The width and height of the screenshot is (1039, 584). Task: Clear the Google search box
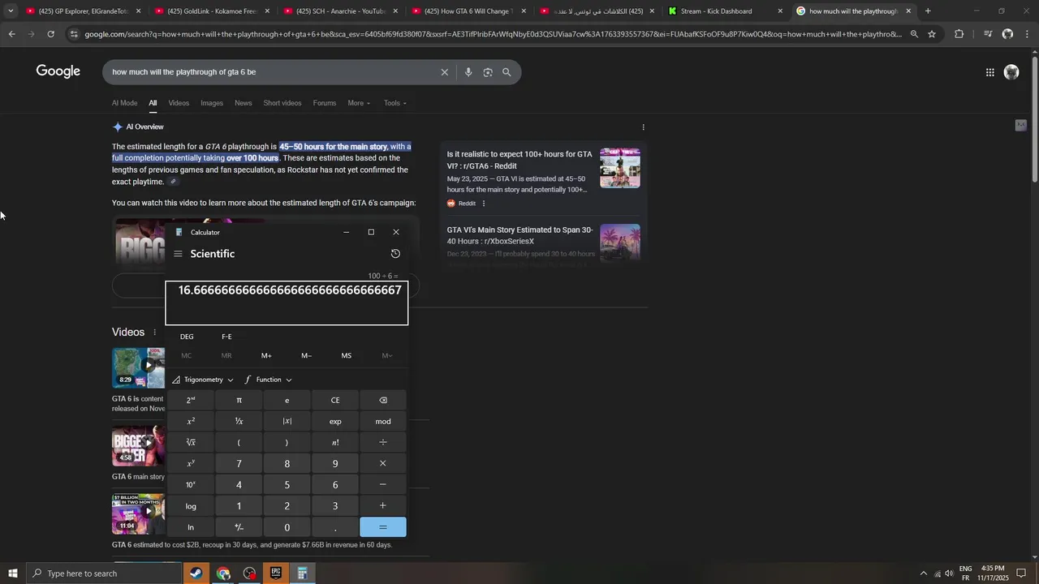coord(444,72)
